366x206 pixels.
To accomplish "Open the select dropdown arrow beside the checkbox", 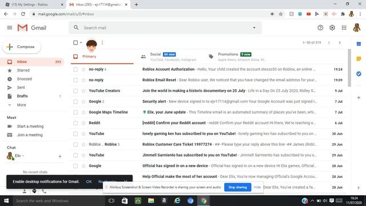I will [x=81, y=42].
